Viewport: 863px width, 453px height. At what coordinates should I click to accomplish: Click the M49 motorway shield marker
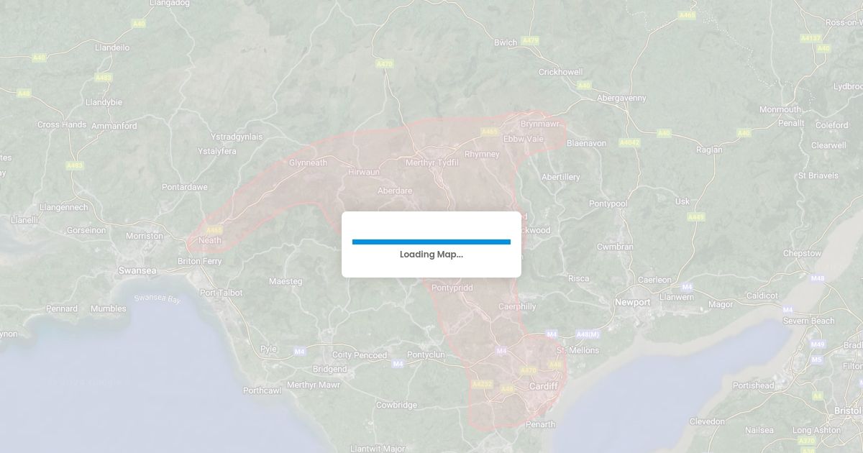[x=818, y=344]
